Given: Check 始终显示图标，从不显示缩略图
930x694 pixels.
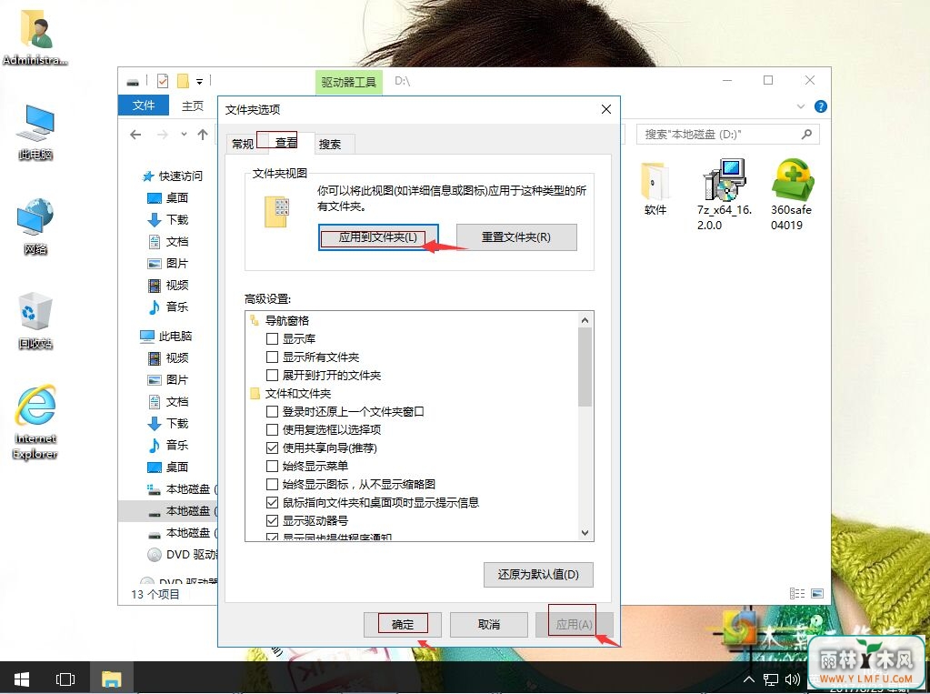Looking at the screenshot, I should [x=272, y=485].
